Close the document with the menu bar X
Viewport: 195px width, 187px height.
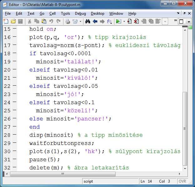pos(189,13)
